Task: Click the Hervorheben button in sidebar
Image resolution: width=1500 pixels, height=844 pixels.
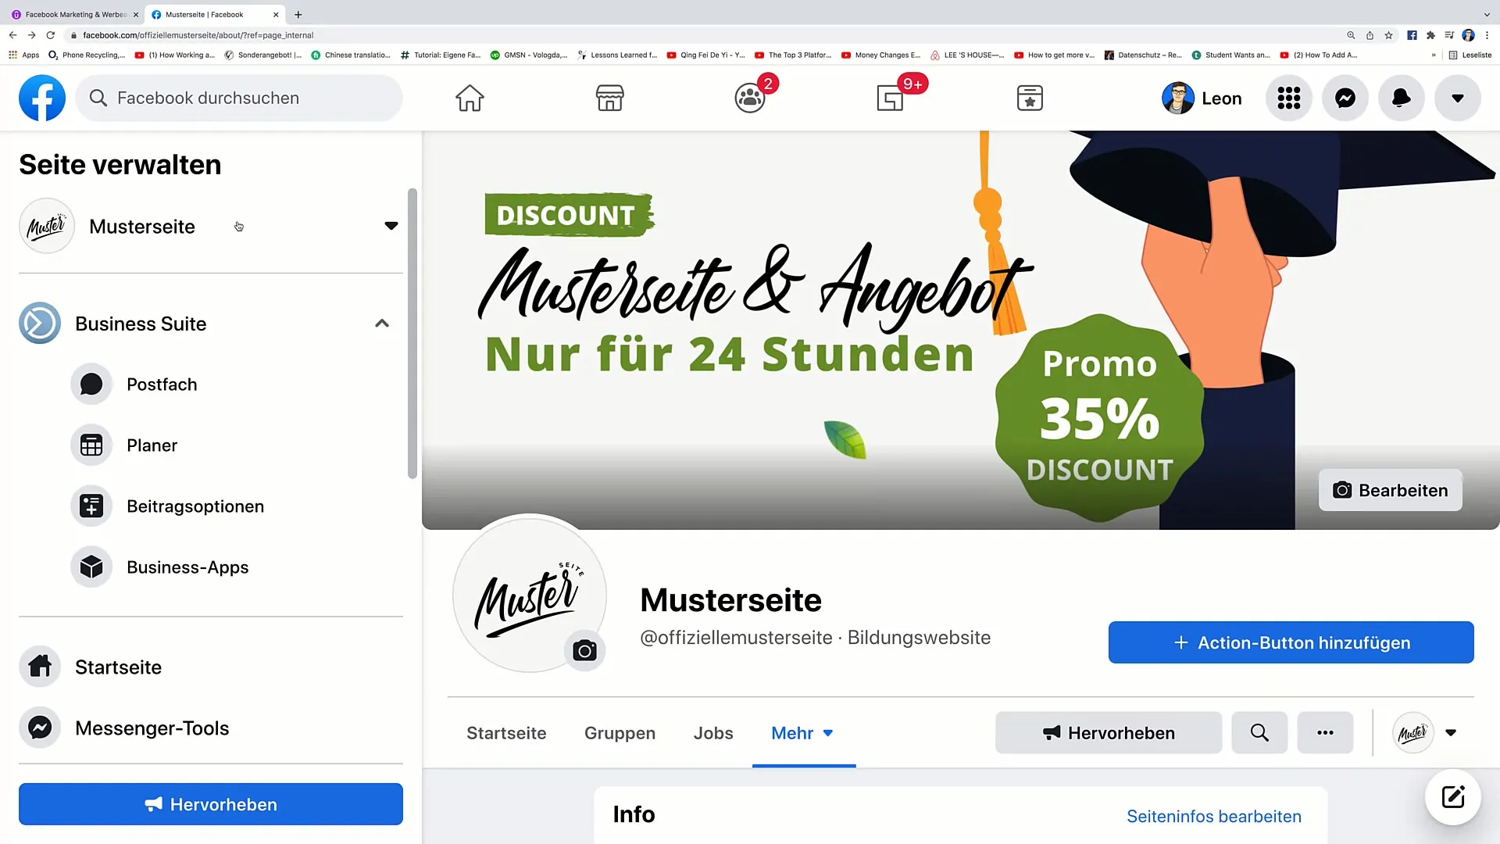Action: click(x=210, y=805)
